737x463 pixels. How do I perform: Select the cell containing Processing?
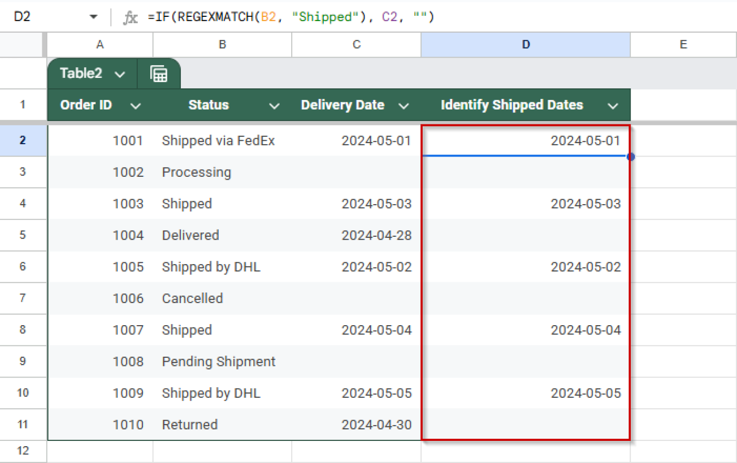point(196,172)
